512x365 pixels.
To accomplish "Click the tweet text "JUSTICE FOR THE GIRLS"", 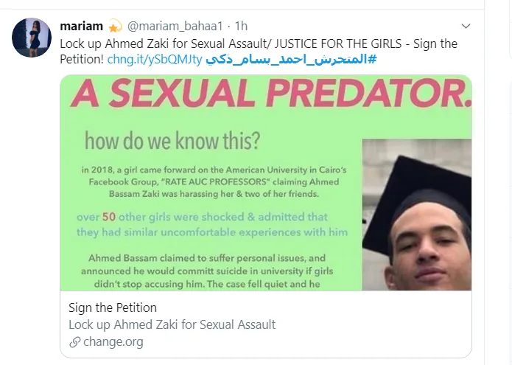I will pyautogui.click(x=324, y=44).
